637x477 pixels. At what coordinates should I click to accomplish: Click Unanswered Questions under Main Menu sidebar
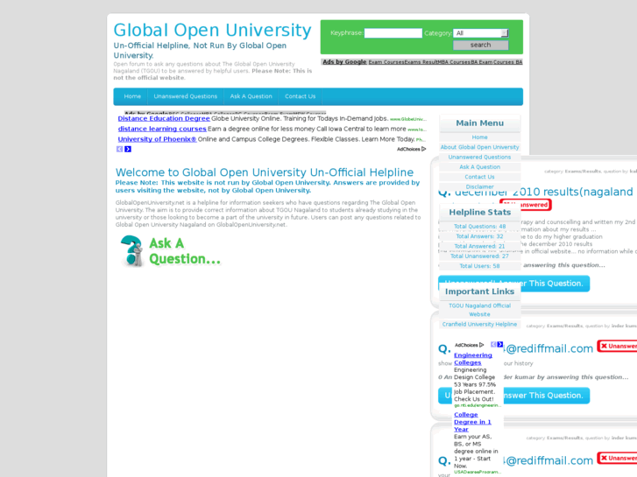click(480, 157)
